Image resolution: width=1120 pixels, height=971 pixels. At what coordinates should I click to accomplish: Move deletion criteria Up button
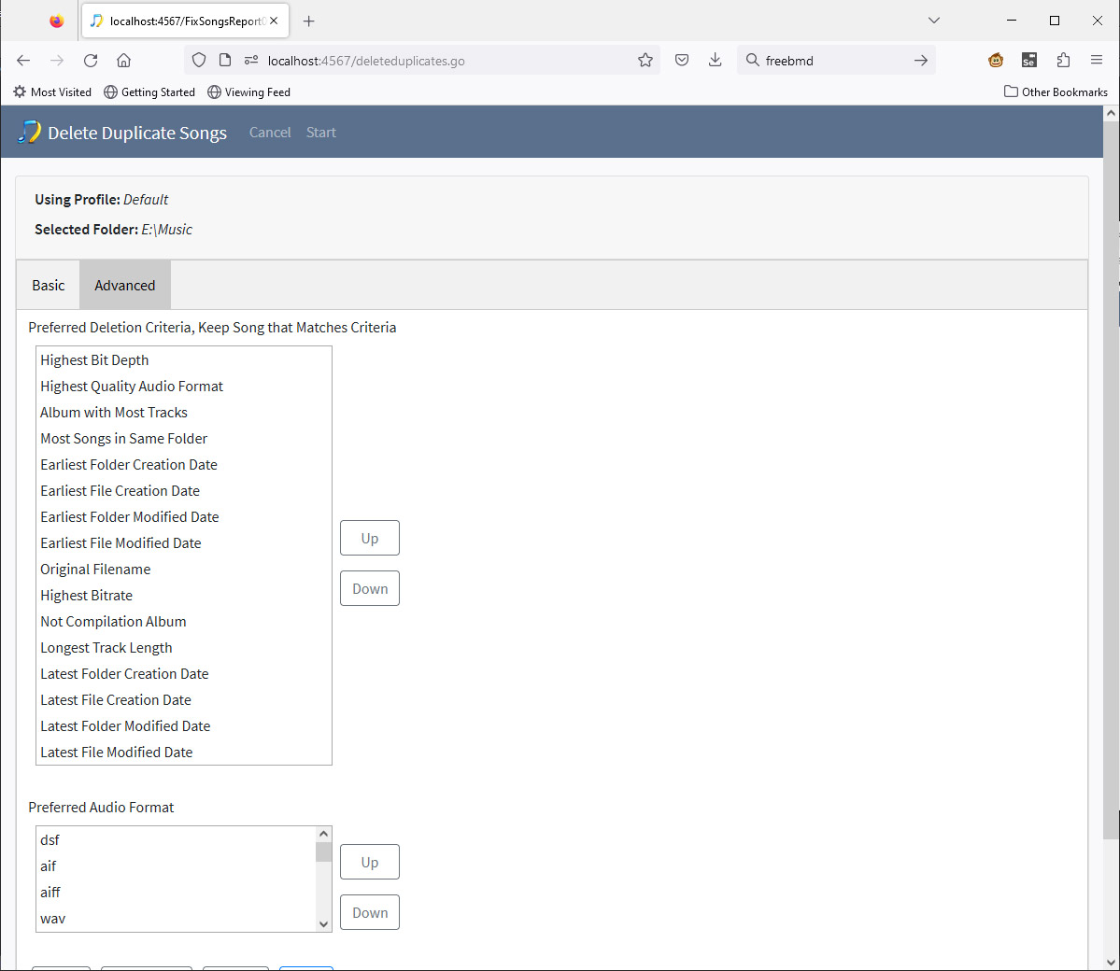[x=370, y=539]
